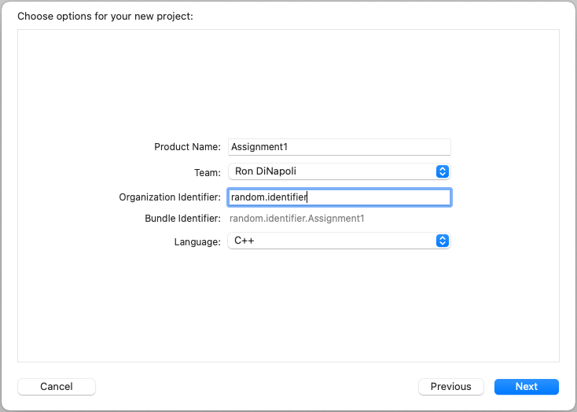Click the "random.identifier" text in the organization field
Image resolution: width=577 pixels, height=412 pixels.
(x=267, y=197)
